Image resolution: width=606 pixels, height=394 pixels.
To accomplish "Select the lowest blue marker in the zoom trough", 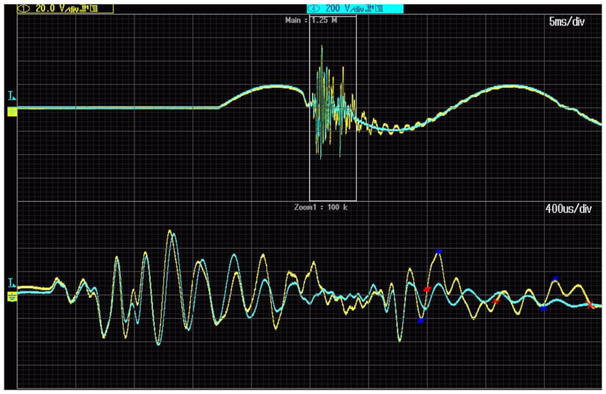I will pyautogui.click(x=421, y=320).
